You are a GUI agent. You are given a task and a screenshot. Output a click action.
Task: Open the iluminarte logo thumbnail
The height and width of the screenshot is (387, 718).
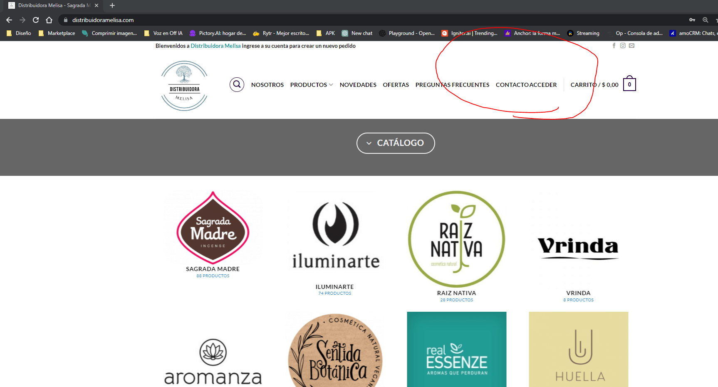pos(335,236)
